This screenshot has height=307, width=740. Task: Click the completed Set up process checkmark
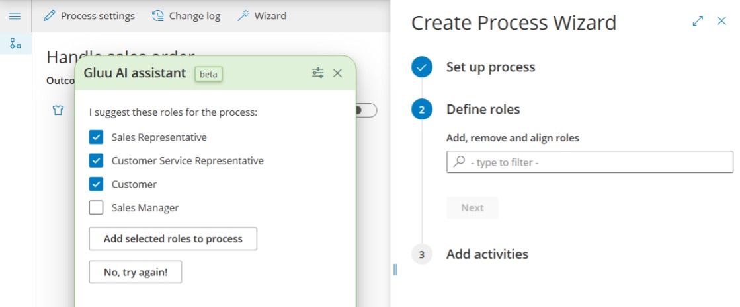tap(422, 67)
